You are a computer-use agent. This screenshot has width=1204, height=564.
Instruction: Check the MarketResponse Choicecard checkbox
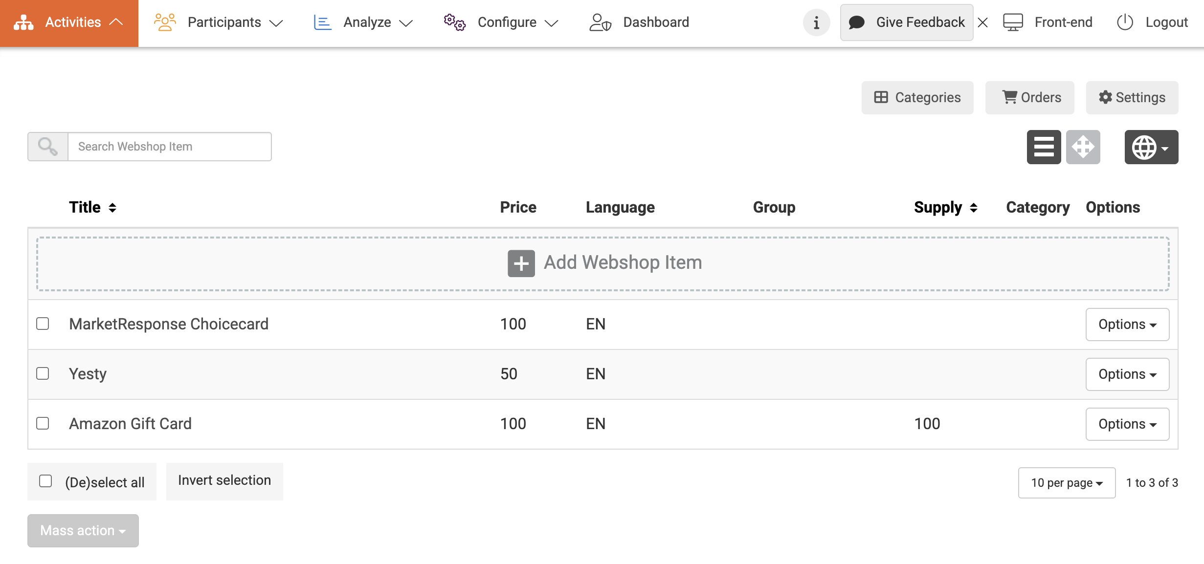coord(43,324)
